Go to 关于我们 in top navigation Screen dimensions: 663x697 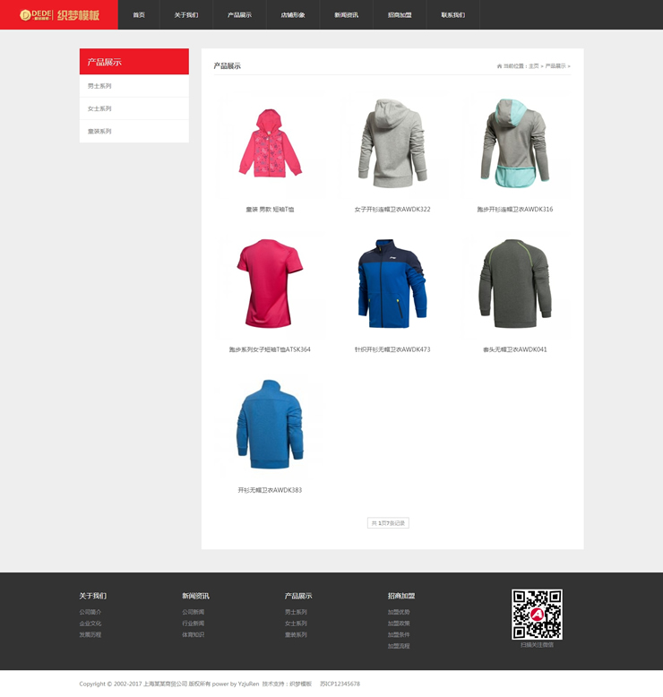click(186, 15)
